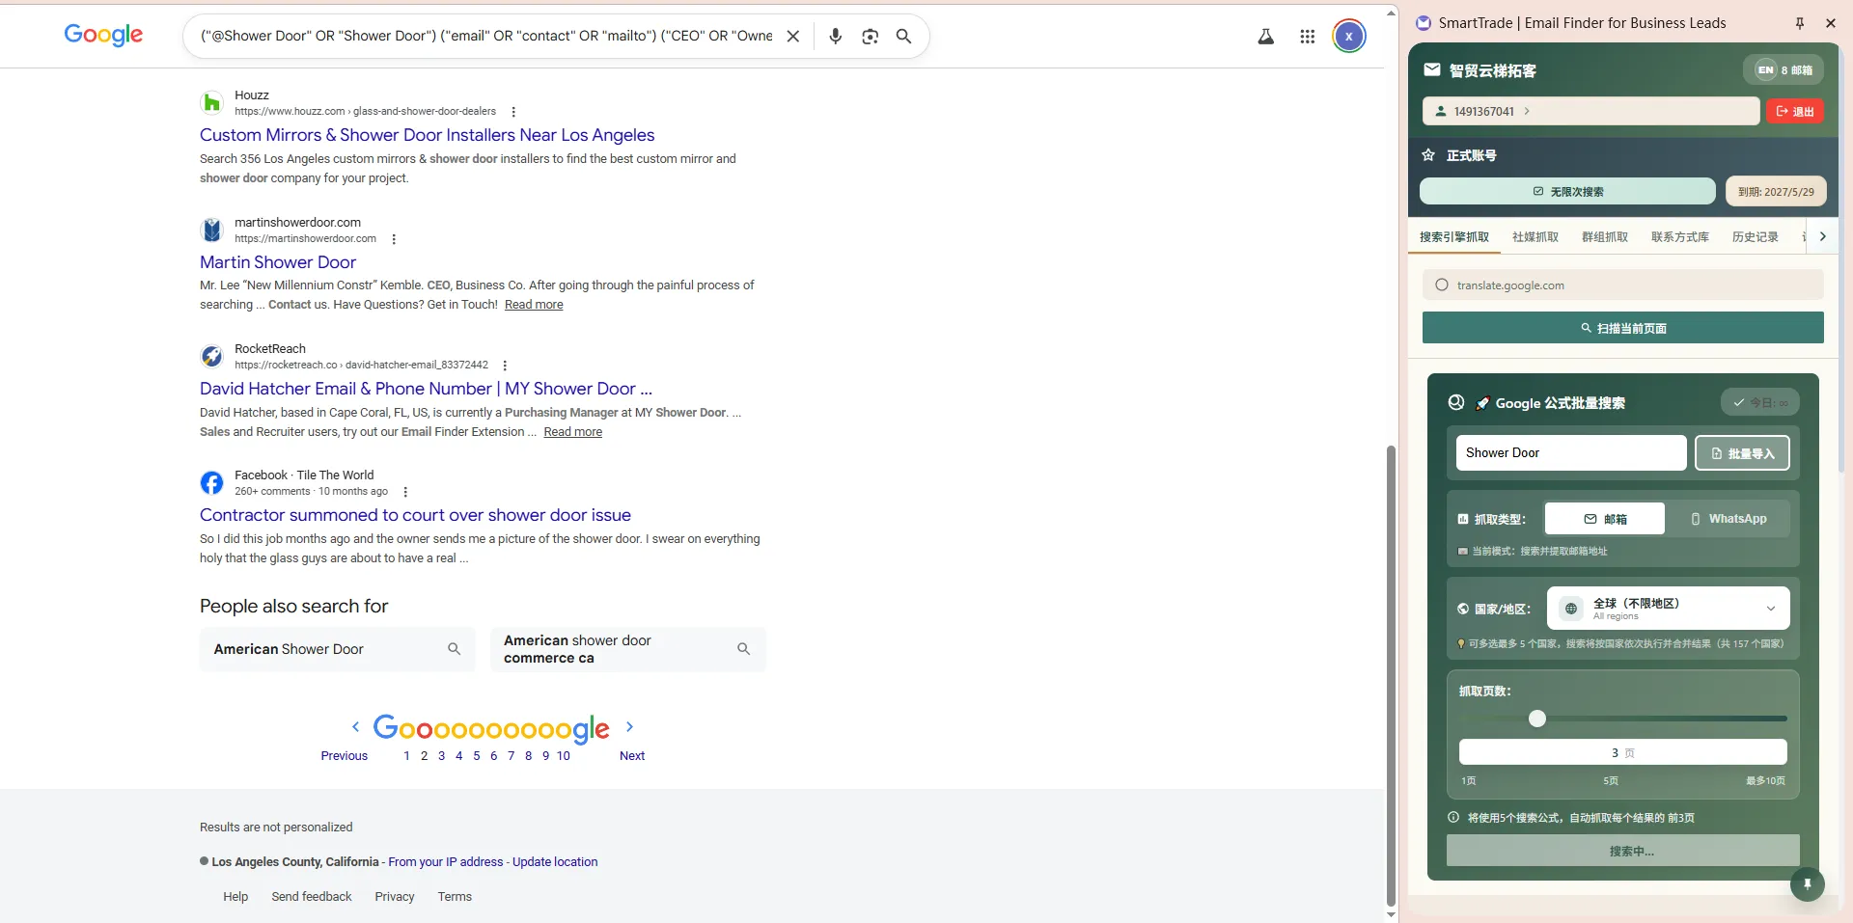The image size is (1853, 923).
Task: Open Search Labs flask icon
Action: tap(1265, 37)
